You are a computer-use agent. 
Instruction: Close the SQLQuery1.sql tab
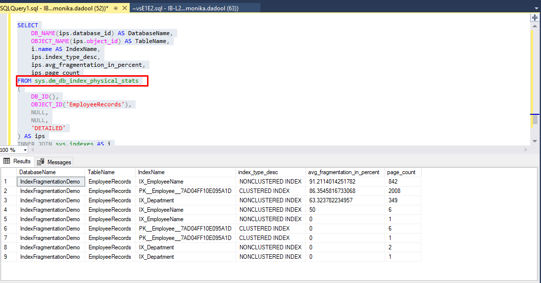coord(125,8)
